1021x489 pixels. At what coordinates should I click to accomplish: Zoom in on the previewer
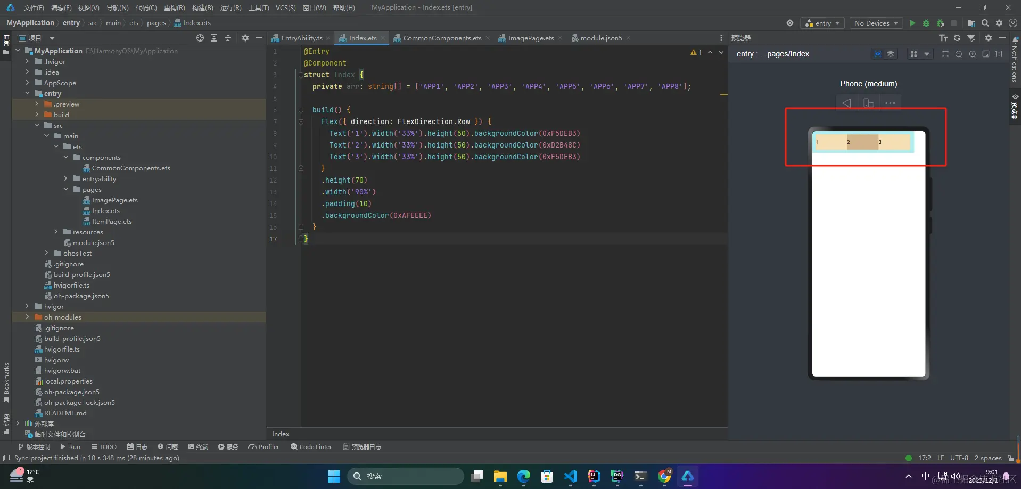pos(973,54)
